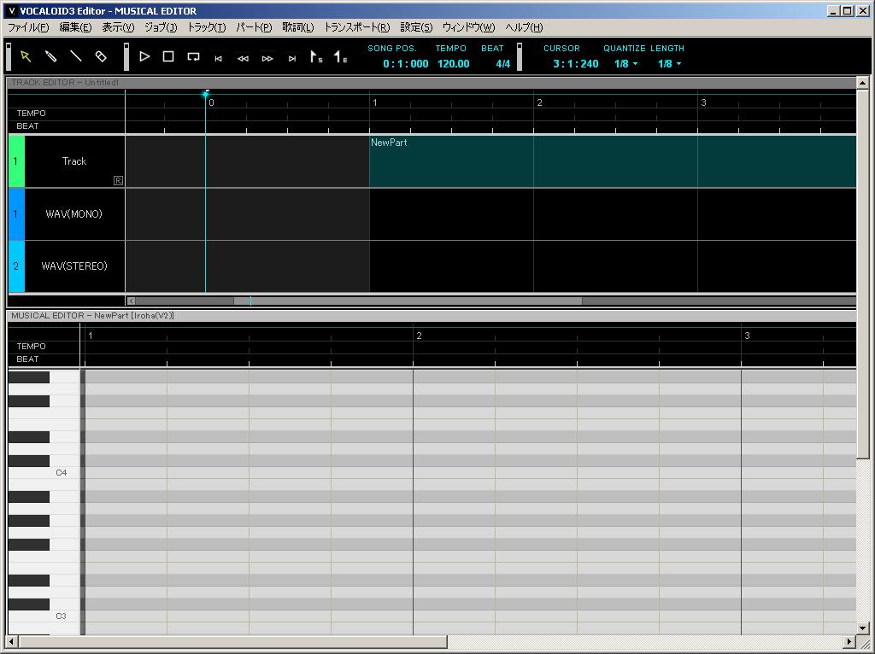Image resolution: width=875 pixels, height=654 pixels.
Task: Open the ヘルプ(H) menu
Action: 524,27
